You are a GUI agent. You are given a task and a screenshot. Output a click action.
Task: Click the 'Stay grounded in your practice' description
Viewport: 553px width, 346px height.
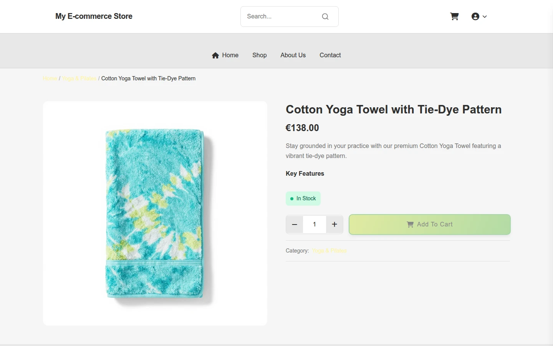coord(393,151)
